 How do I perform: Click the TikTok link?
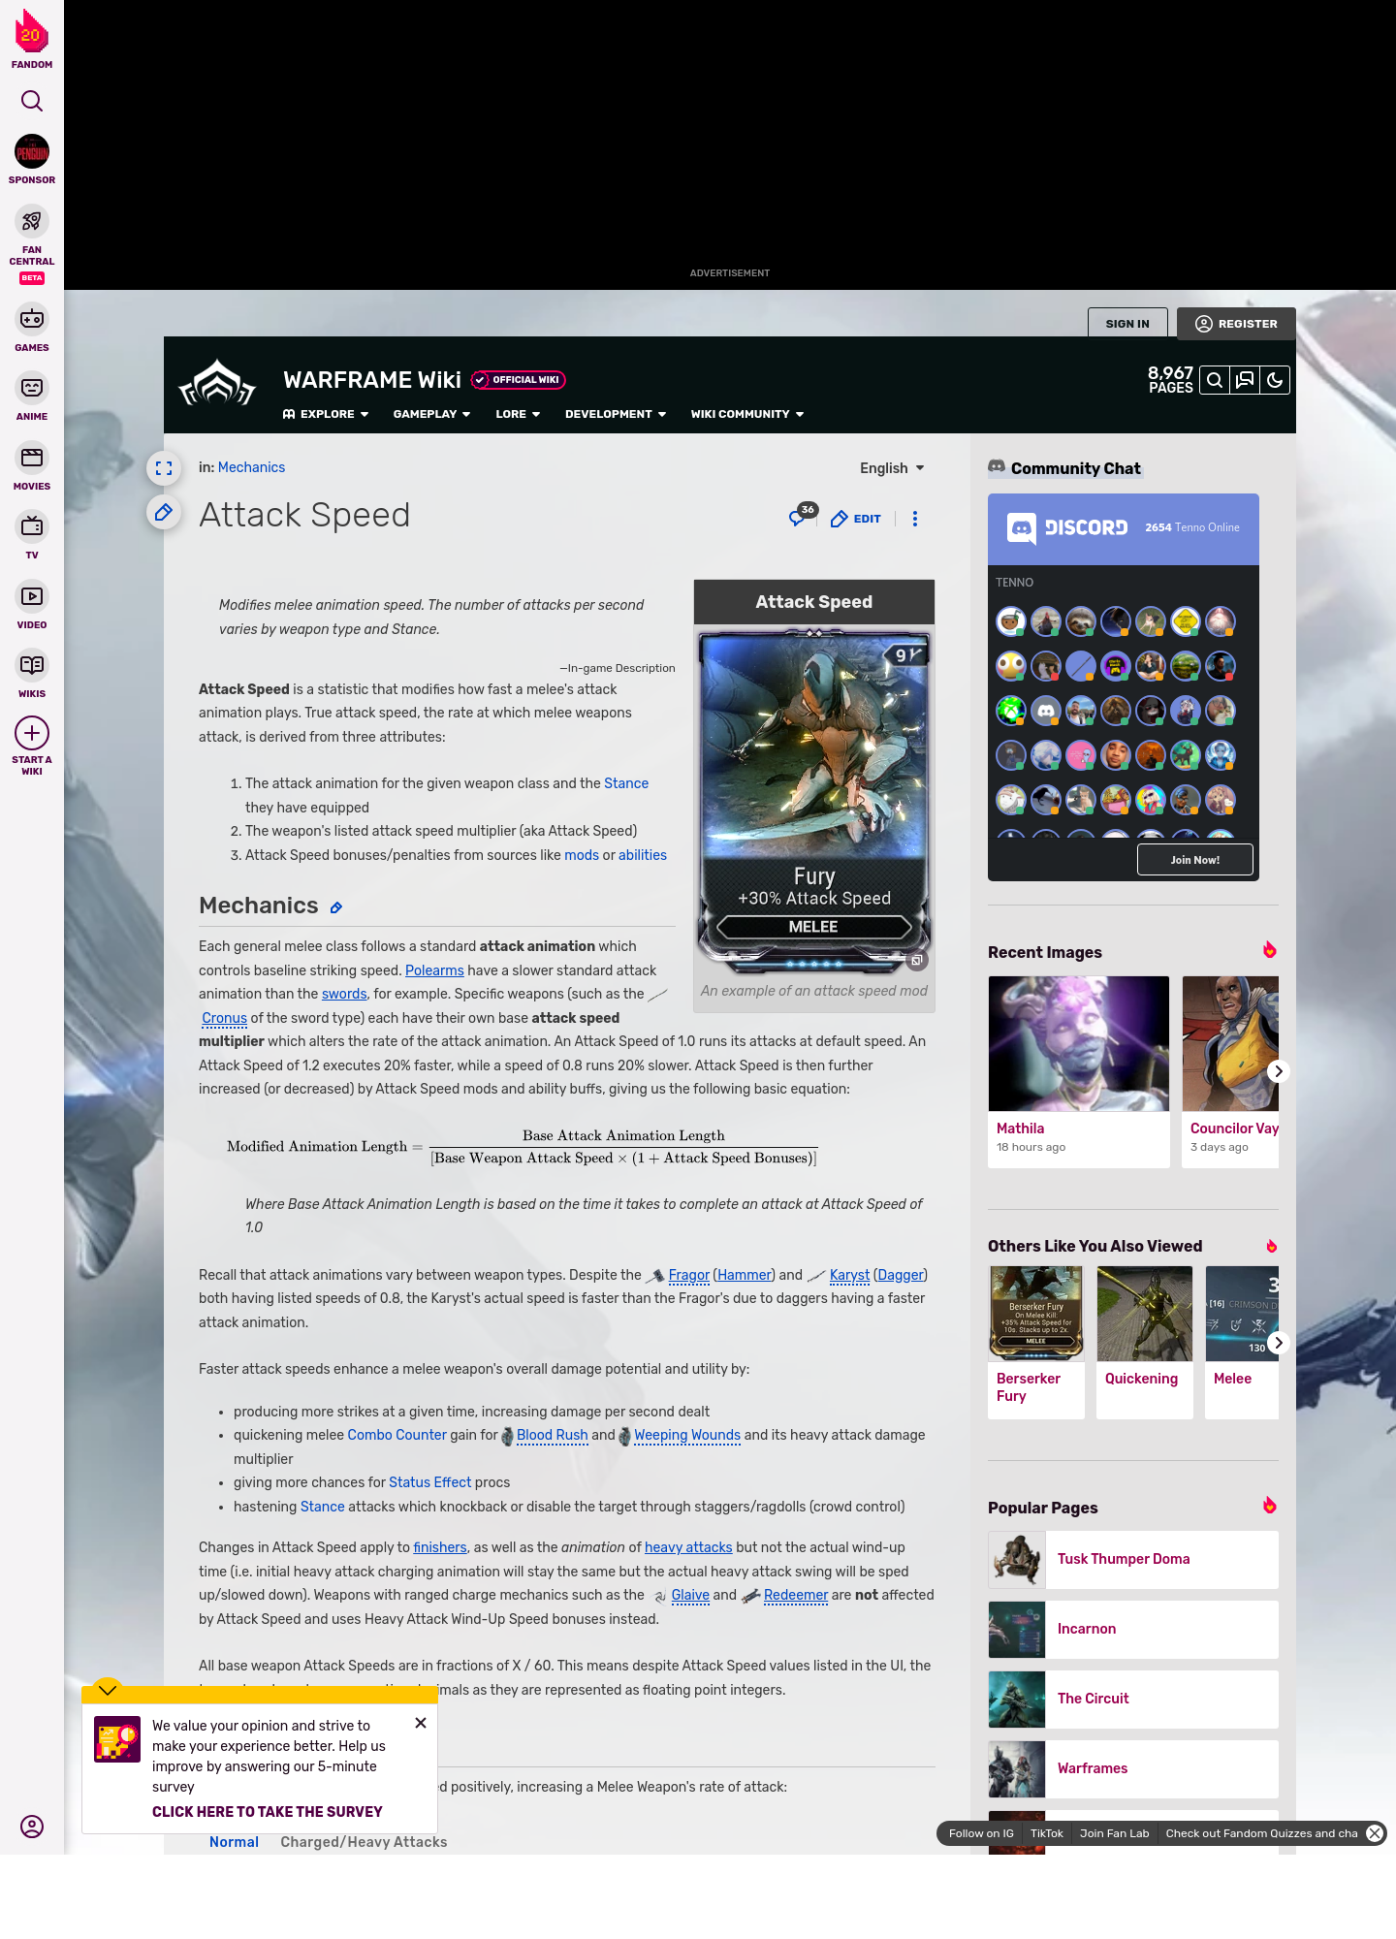(1046, 1833)
